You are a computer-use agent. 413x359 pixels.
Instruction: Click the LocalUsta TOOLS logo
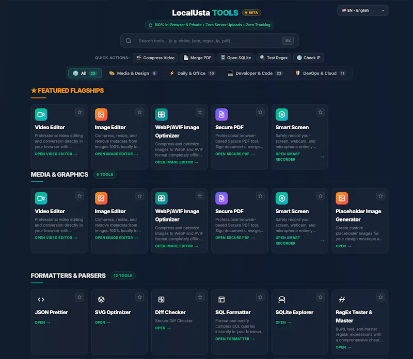pos(205,12)
